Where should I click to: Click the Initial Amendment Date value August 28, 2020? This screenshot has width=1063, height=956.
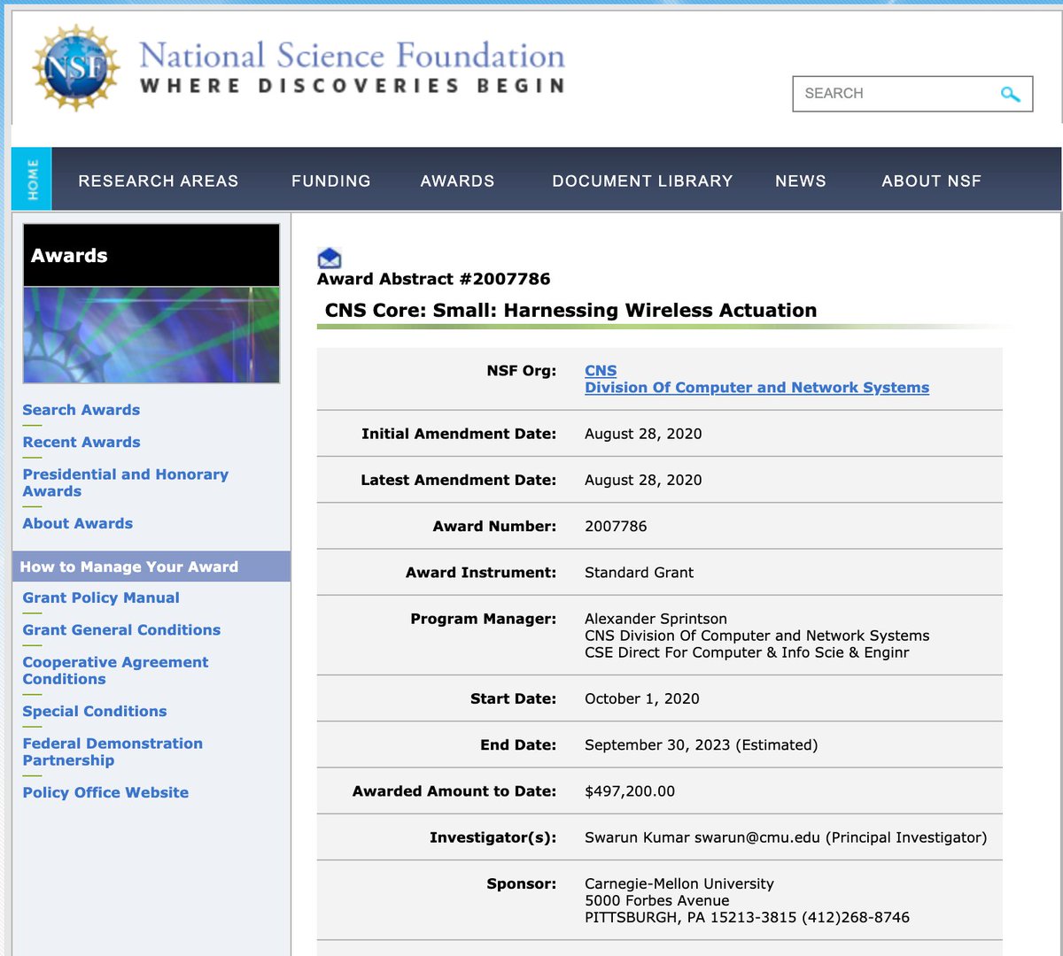643,434
